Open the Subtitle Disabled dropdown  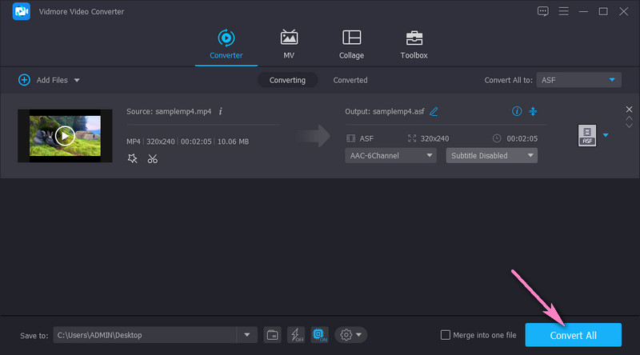491,155
